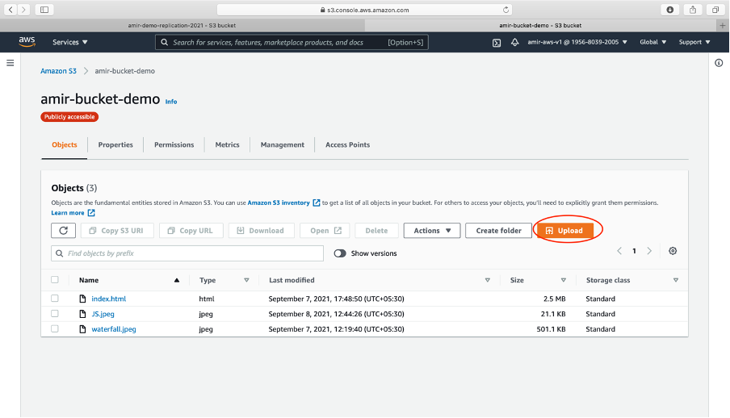Click the file icon next to JS.jpeg
The image size is (730, 418).
pos(82,314)
